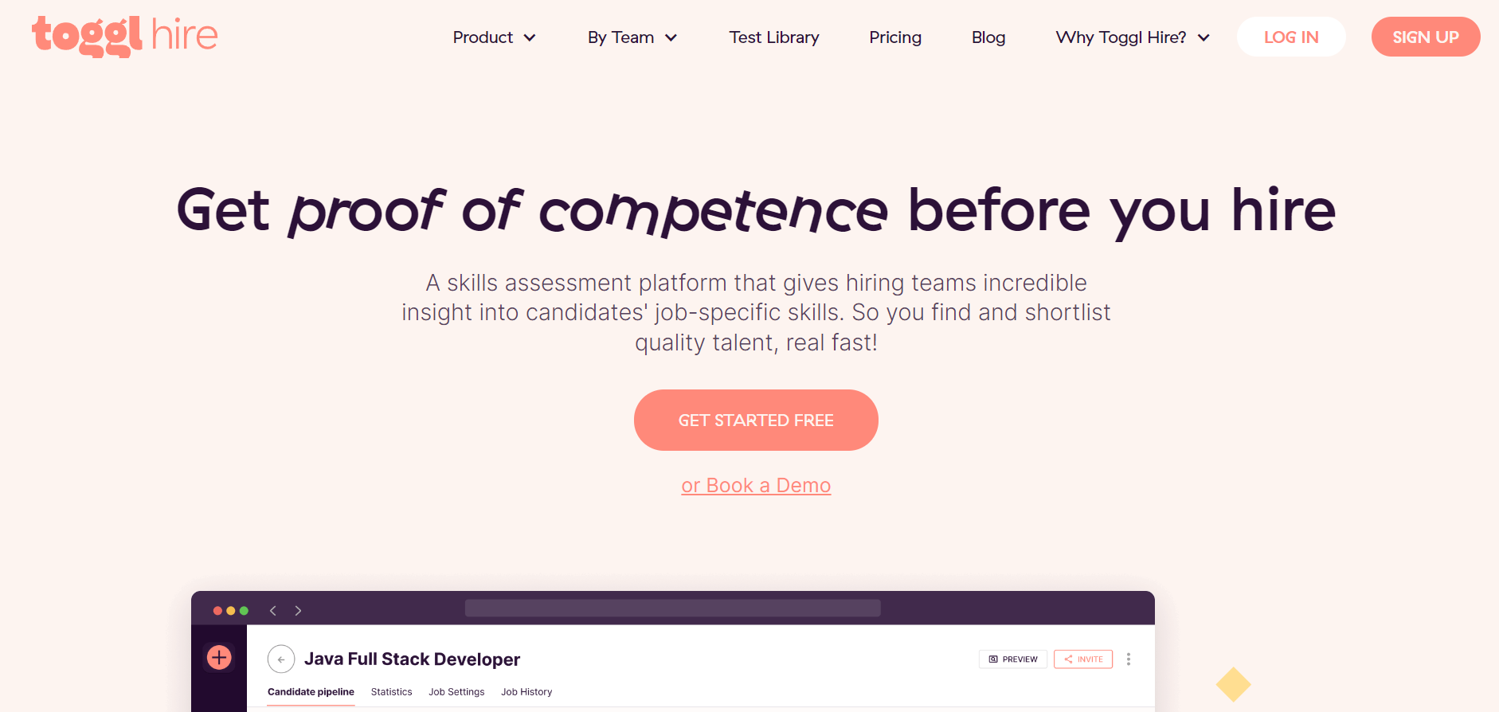The height and width of the screenshot is (712, 1499).
Task: Click the yellow diamond decoration
Action: (x=1233, y=684)
